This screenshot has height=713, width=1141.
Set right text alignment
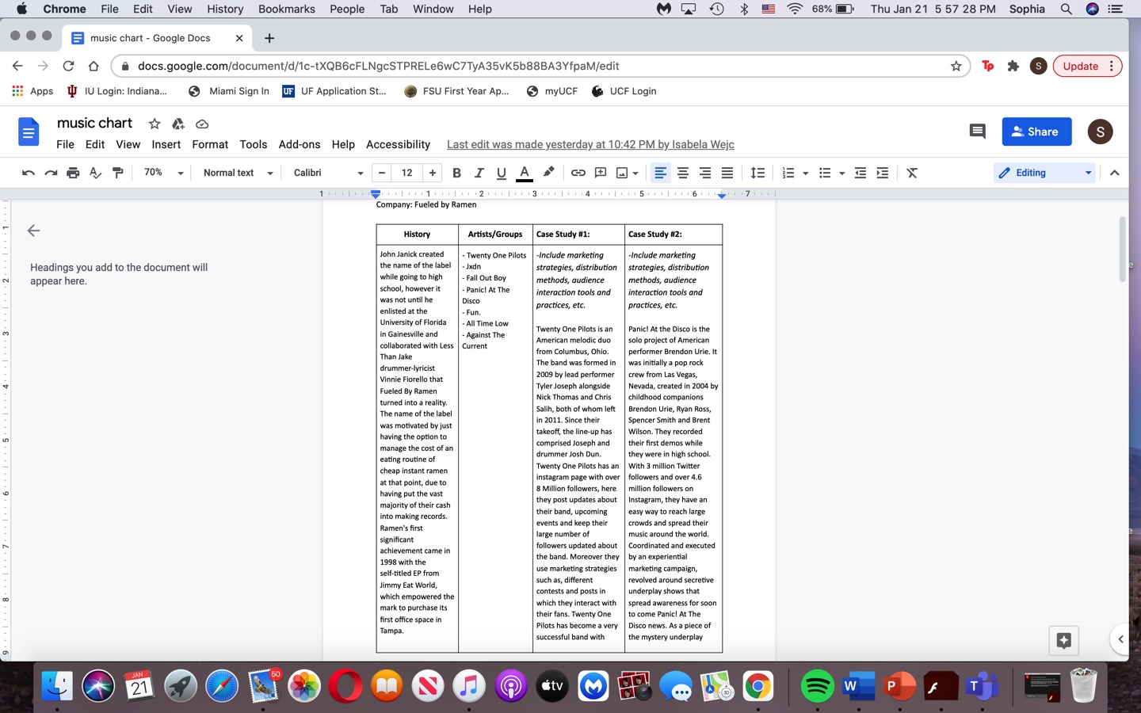704,173
